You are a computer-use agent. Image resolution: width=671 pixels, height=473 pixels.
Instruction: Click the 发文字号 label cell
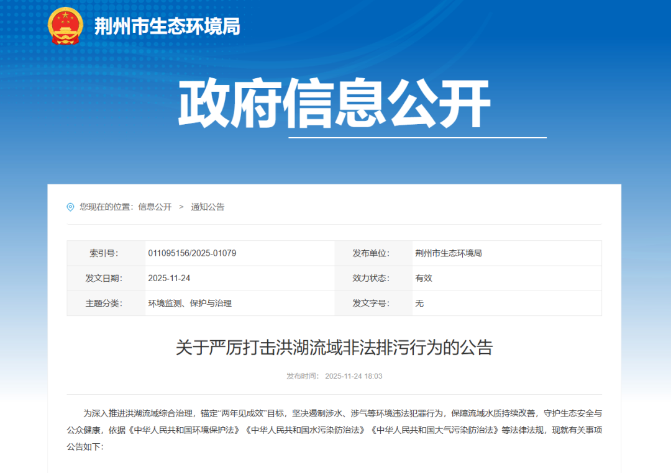(x=373, y=303)
